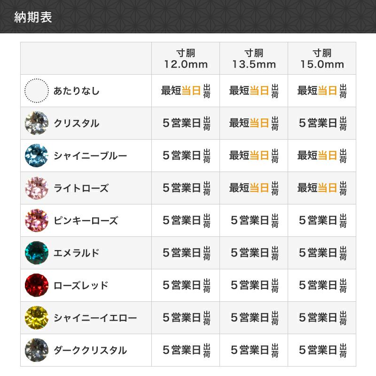Click the Rose Red gem icon

click(37, 285)
